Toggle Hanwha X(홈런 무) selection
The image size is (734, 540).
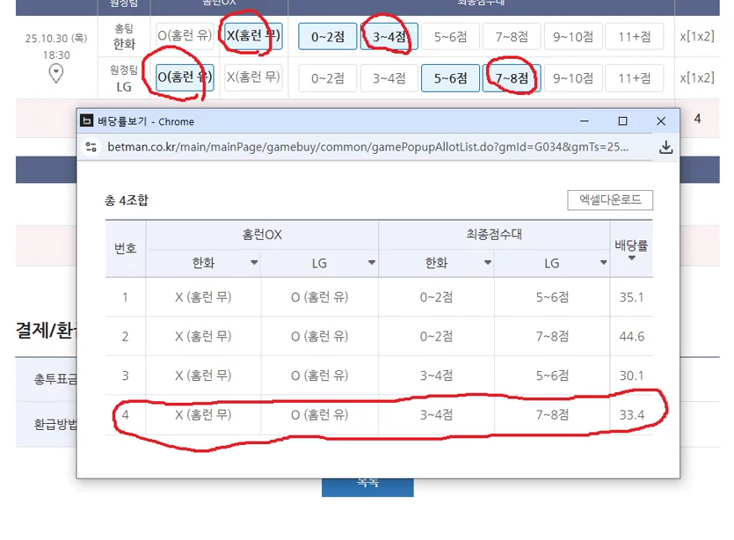(x=253, y=36)
